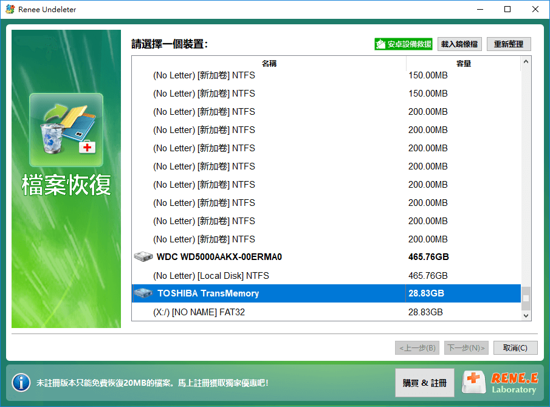
Task: Sort by the 容量 column header
Action: pos(463,63)
